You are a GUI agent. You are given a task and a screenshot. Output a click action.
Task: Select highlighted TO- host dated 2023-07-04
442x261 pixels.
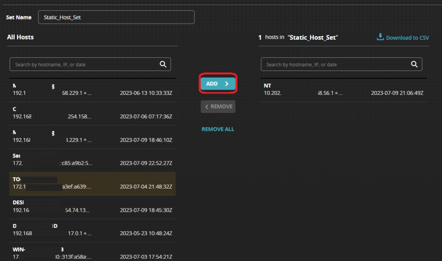(92, 183)
